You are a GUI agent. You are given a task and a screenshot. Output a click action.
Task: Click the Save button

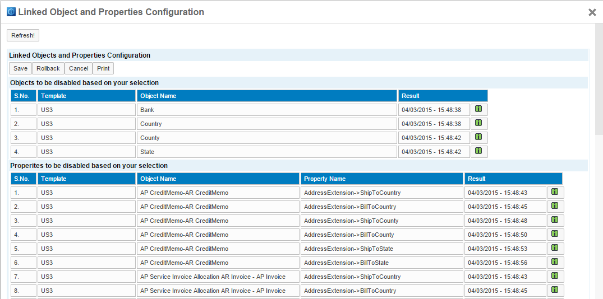(20, 68)
